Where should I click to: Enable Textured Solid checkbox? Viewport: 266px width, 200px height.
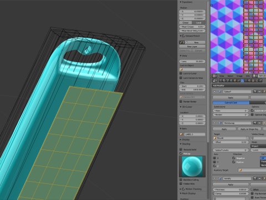coord(181,149)
